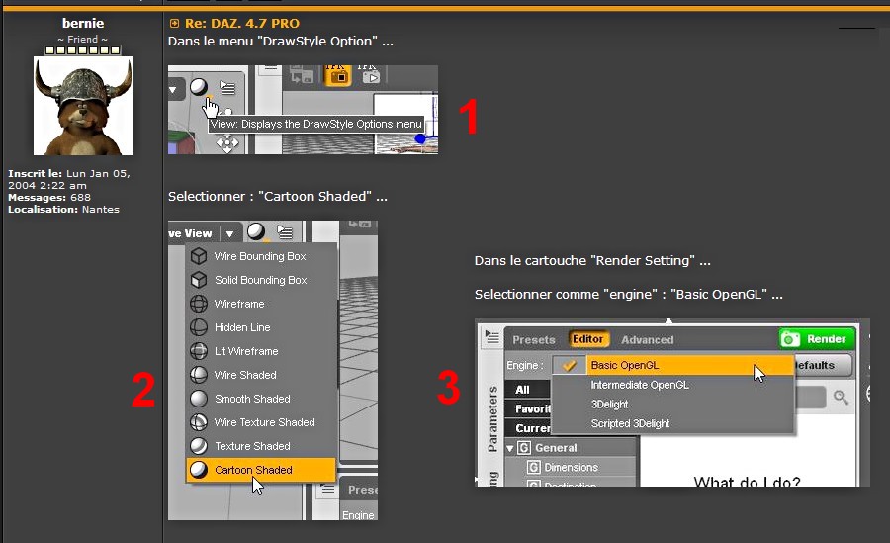
Task: Click the checkmark beside Basic OpenGL
Action: (x=570, y=365)
